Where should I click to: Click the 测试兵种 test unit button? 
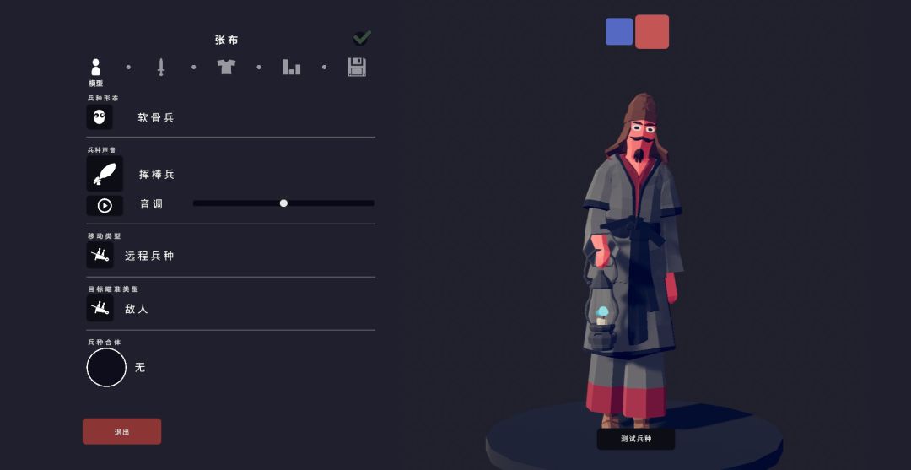636,440
